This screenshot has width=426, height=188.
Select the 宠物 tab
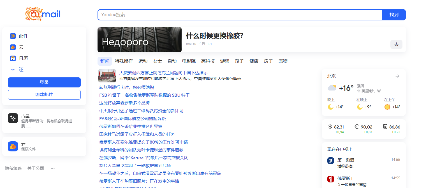click(x=283, y=61)
